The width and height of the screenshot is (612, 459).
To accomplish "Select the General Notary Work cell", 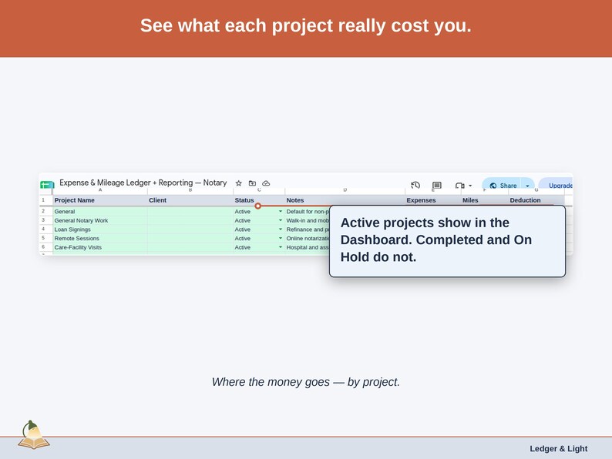I will coord(100,220).
